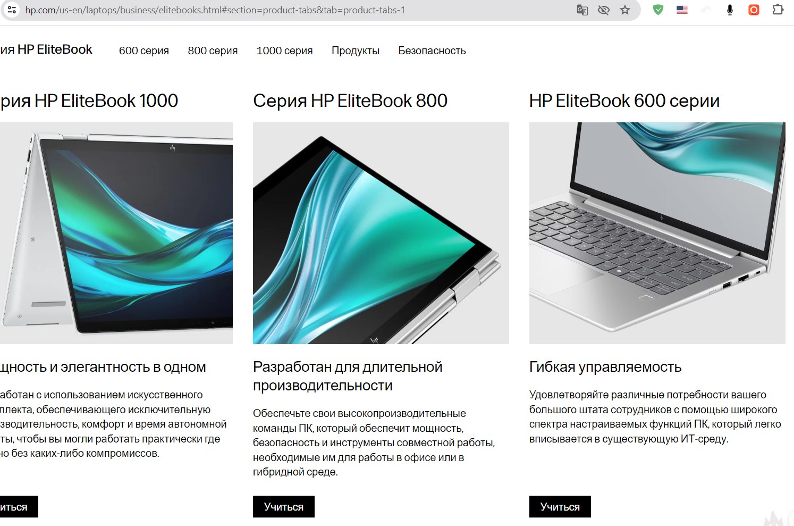Bookmark this page with the star icon
Image resolution: width=794 pixels, height=526 pixels.
coord(625,10)
